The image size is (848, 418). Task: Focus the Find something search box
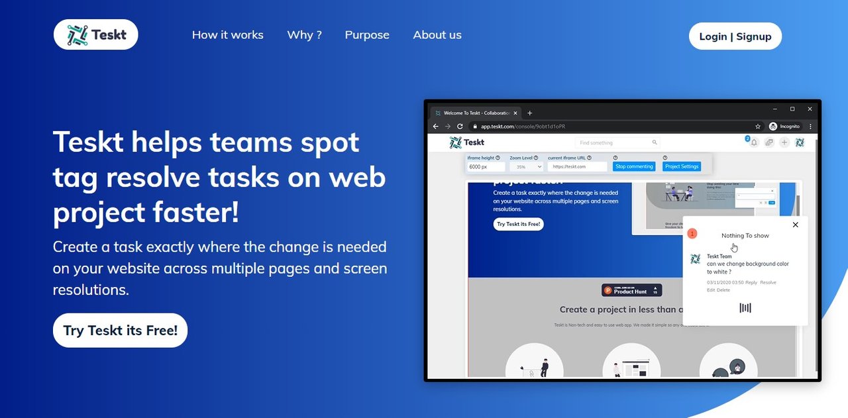pyautogui.click(x=617, y=142)
